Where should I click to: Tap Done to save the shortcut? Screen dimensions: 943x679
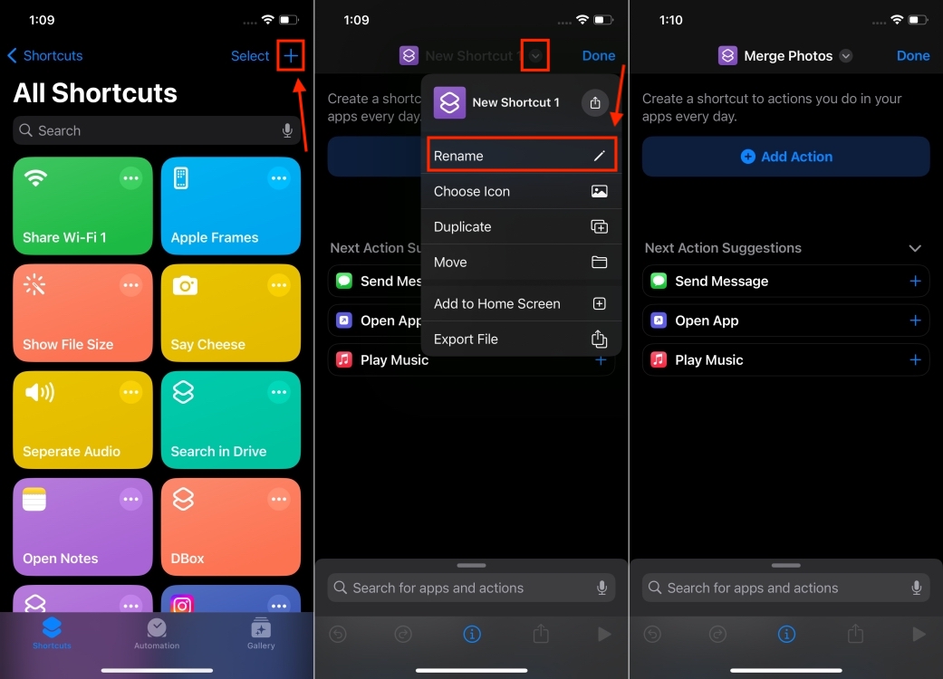click(912, 55)
